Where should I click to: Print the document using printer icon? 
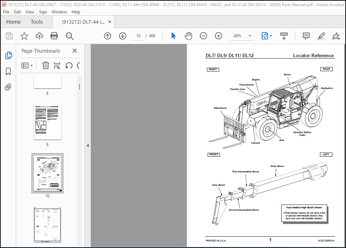[54, 36]
